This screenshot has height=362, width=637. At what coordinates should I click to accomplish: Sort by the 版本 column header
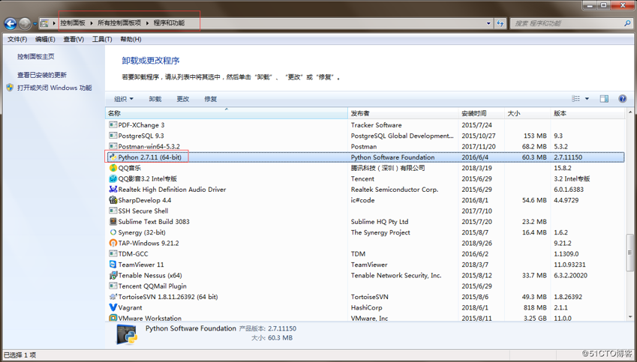pyautogui.click(x=587, y=113)
